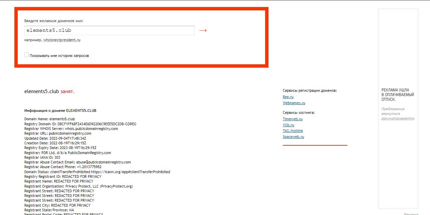Click the Registrar Abuse Contact Phone number

pyautogui.click(x=89, y=167)
